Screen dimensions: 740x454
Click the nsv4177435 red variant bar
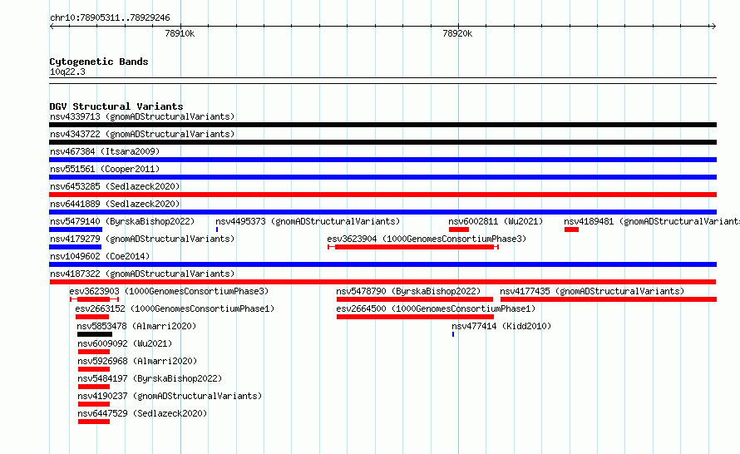[x=609, y=299]
